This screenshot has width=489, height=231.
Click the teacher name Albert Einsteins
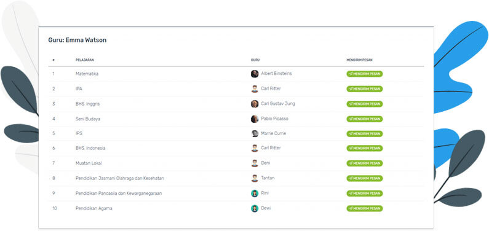[x=277, y=74]
